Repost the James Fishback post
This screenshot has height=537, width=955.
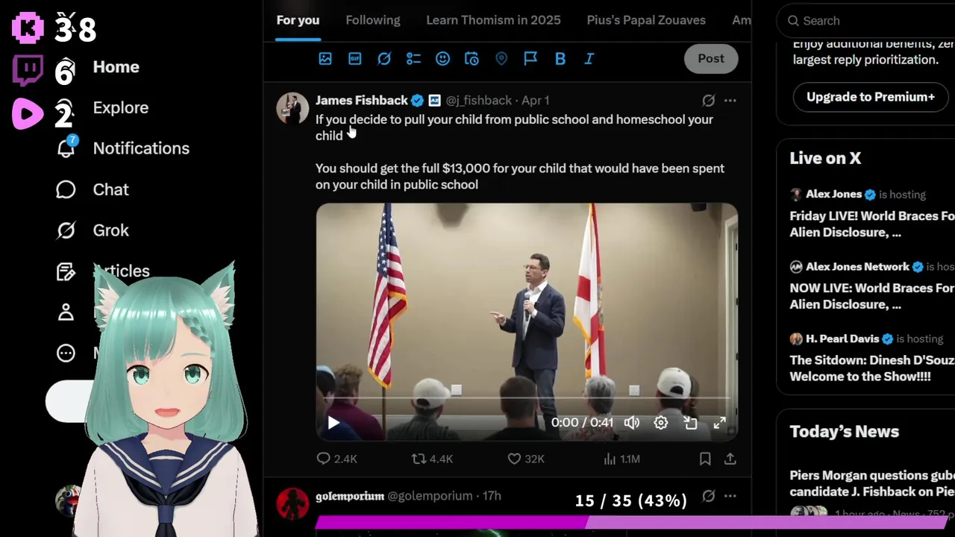tap(433, 459)
